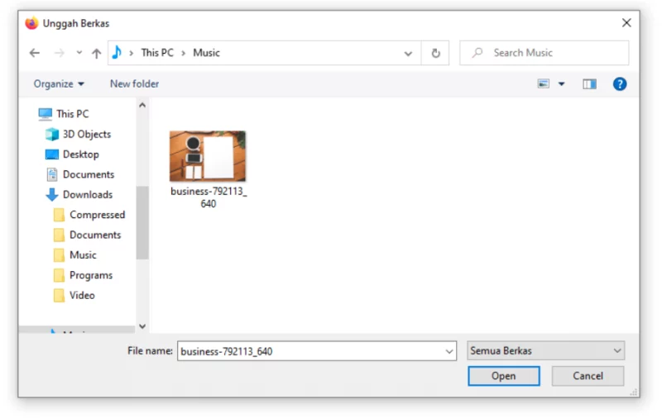
Task: Navigate up one folder level
Action: 96,53
